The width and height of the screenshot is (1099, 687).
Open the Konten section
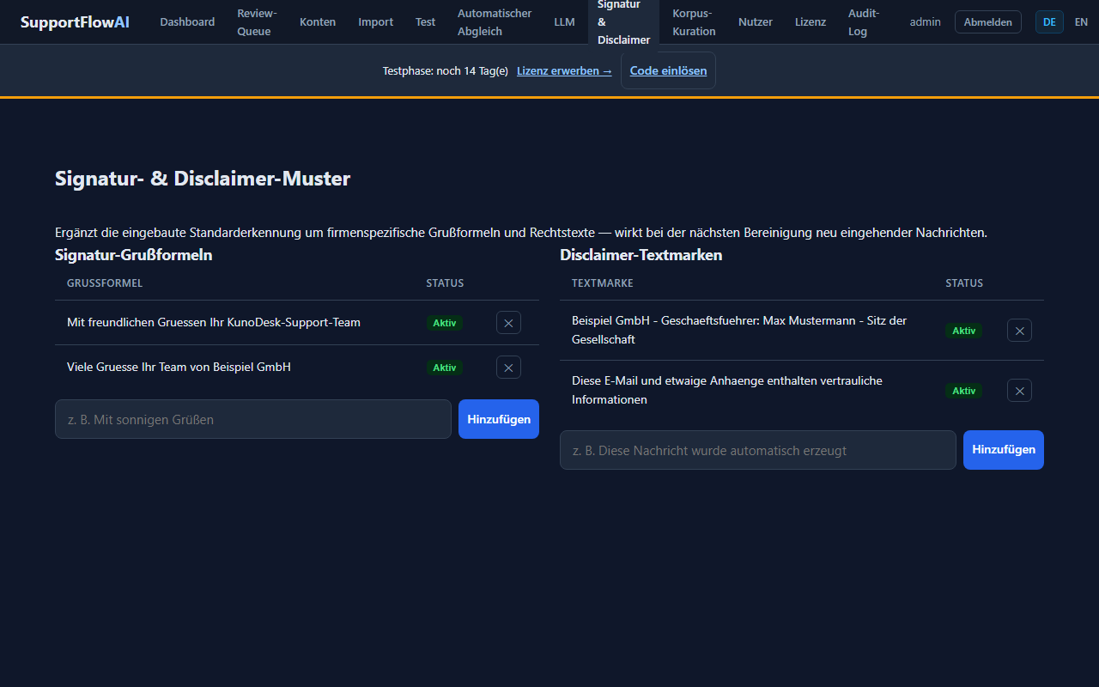point(318,22)
